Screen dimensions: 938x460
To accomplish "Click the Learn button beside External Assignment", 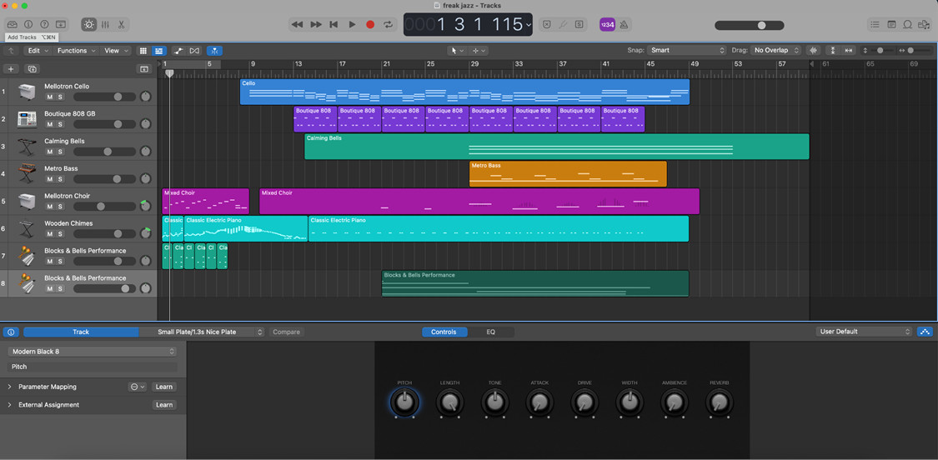I will (x=164, y=405).
